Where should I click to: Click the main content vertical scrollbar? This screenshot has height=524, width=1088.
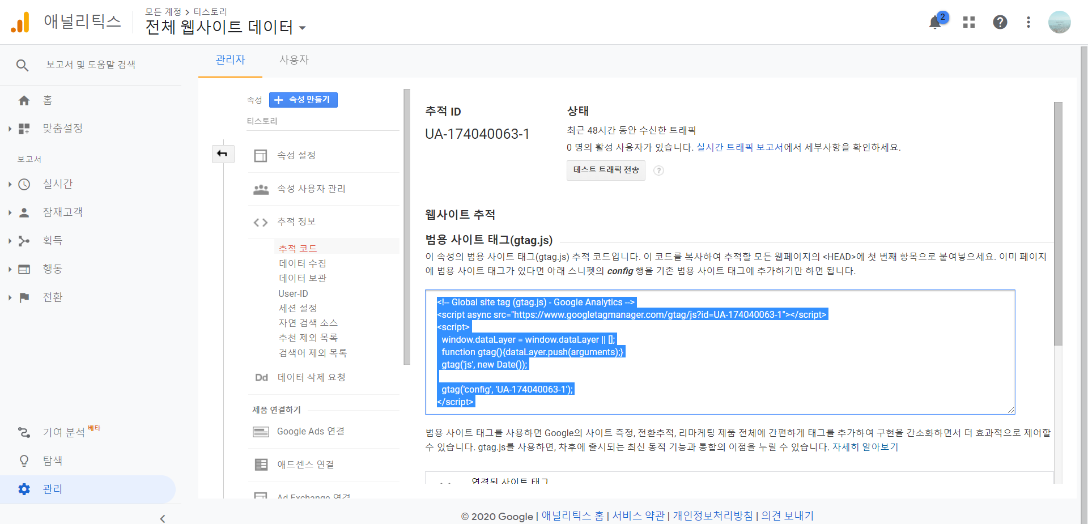pyautogui.click(x=1058, y=224)
